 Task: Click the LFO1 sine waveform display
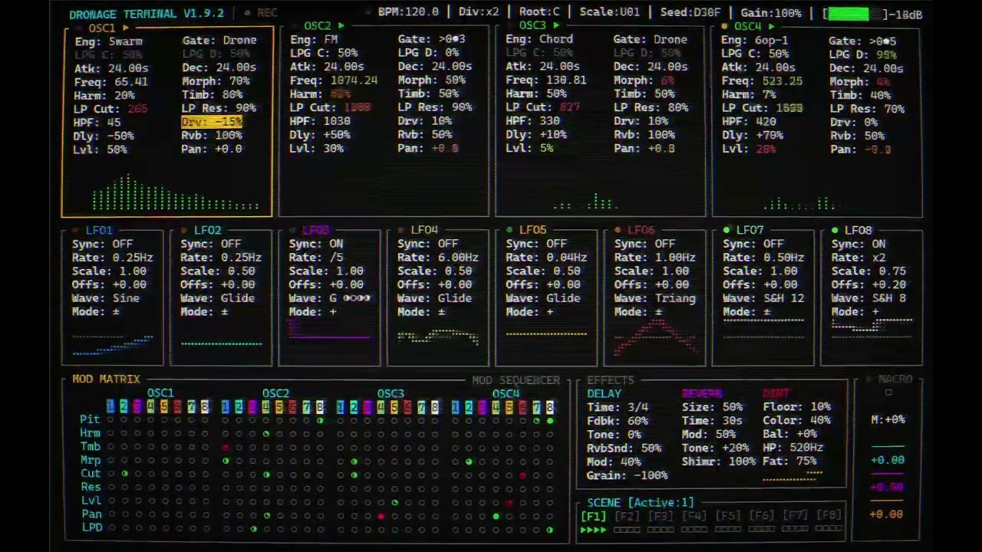[x=113, y=344]
